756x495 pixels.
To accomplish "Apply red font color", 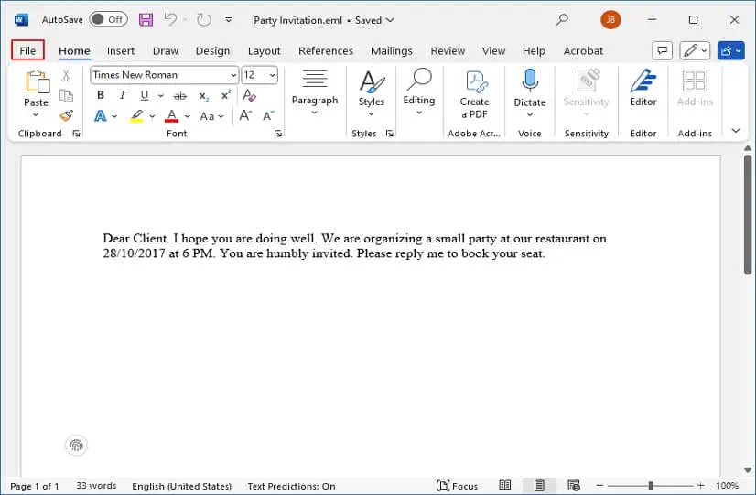I will click(172, 116).
